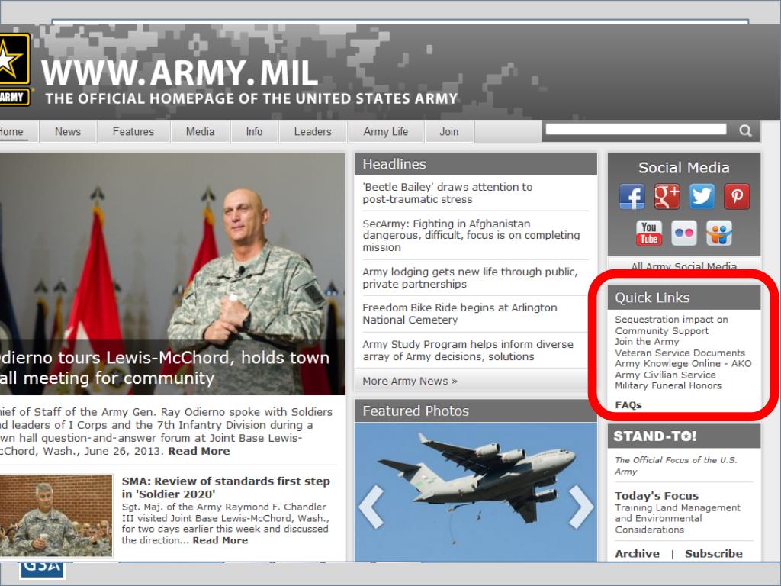Open the Army Life menu
The width and height of the screenshot is (781, 586).
386,131
